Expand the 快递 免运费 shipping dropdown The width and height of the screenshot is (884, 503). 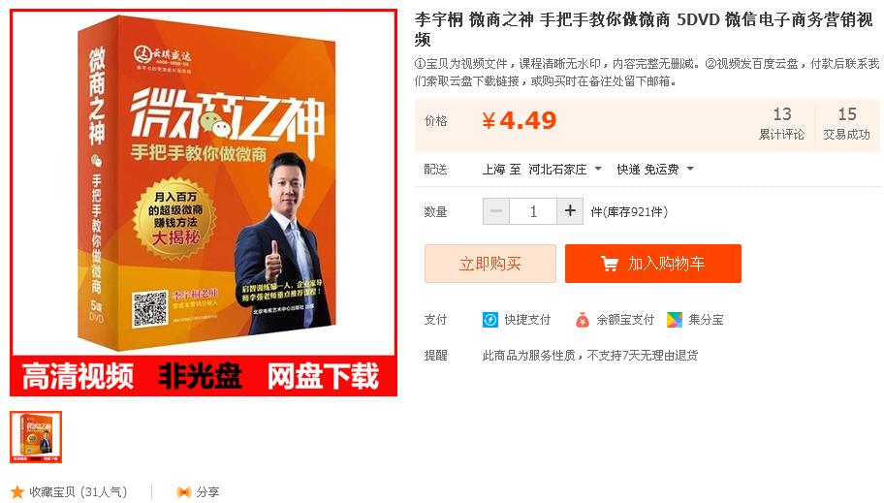(x=655, y=170)
